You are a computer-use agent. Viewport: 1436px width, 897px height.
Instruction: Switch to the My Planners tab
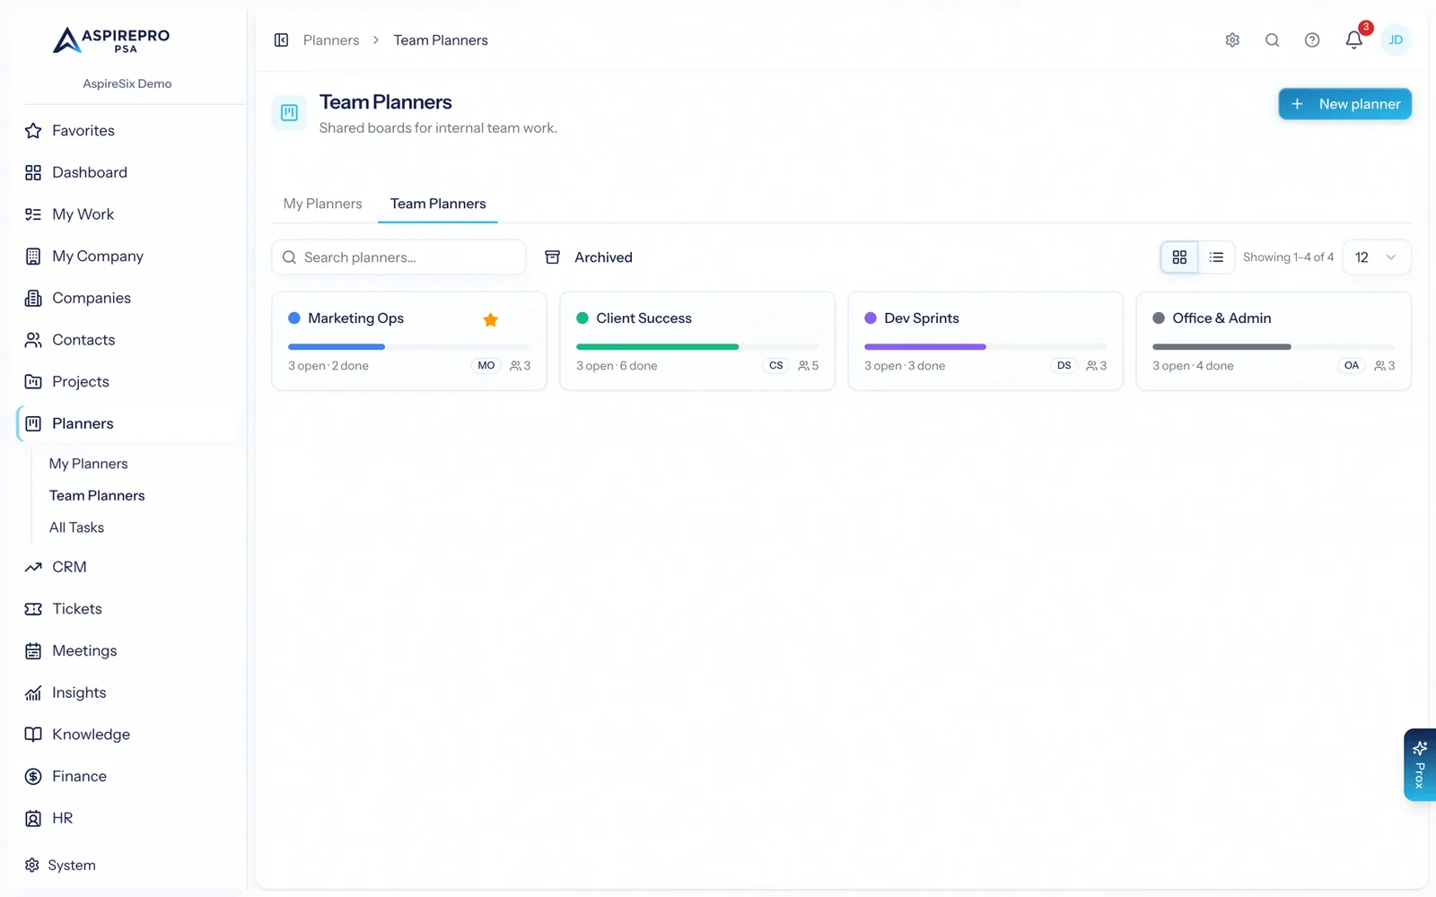click(323, 204)
